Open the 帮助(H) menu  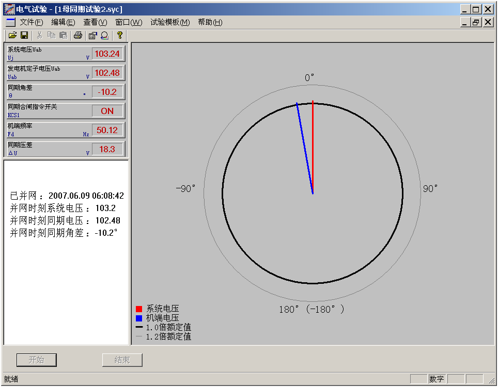point(210,22)
